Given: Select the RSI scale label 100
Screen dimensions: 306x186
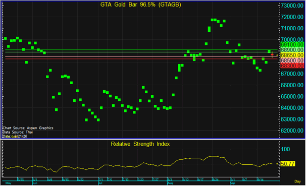Looking at the screenshot, I should pyautogui.click(x=285, y=149).
